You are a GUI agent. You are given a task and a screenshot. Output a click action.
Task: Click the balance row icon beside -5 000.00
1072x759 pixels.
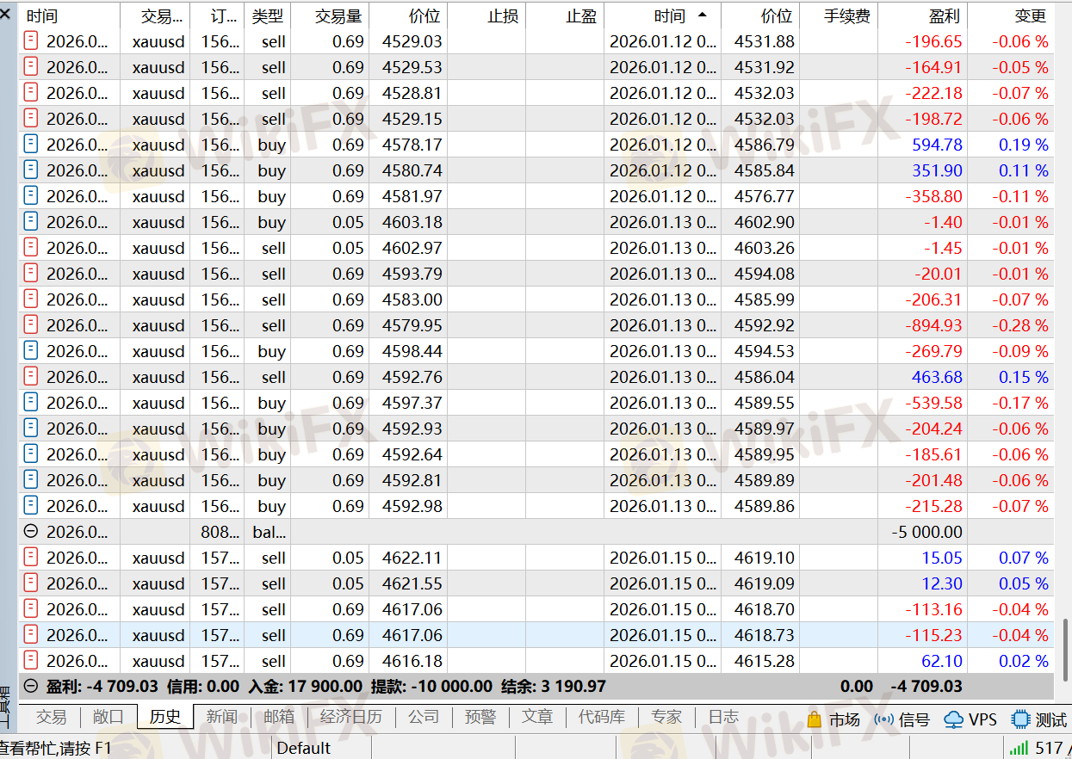[31, 532]
